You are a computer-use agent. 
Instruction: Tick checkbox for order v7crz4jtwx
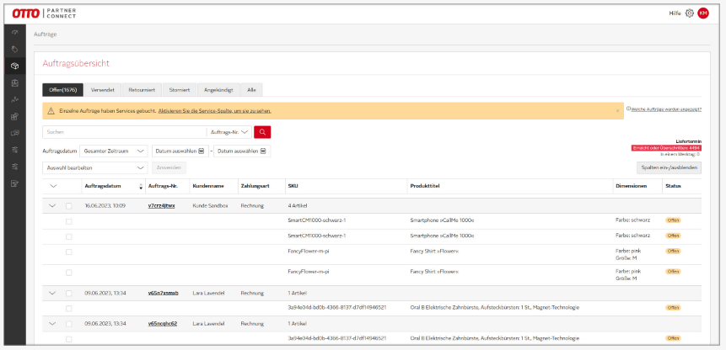(x=68, y=206)
